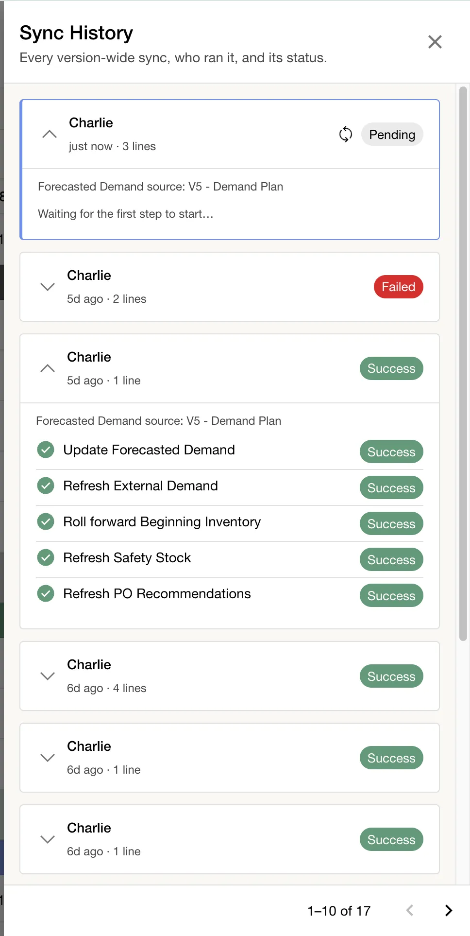Viewport: 470px width, 936px height.
Task: Click the 1–10 of 17 pagination label
Action: 339,911
